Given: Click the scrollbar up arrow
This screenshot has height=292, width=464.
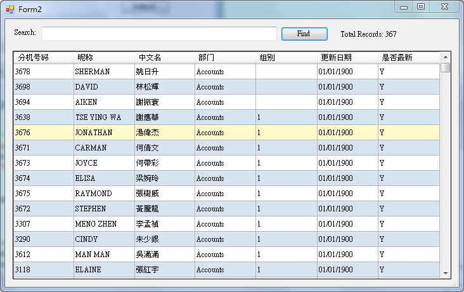Looking at the screenshot, I should point(445,57).
